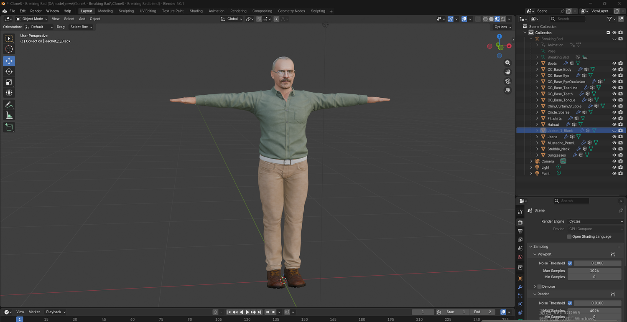Switch to the Shading workspace tab

click(196, 11)
